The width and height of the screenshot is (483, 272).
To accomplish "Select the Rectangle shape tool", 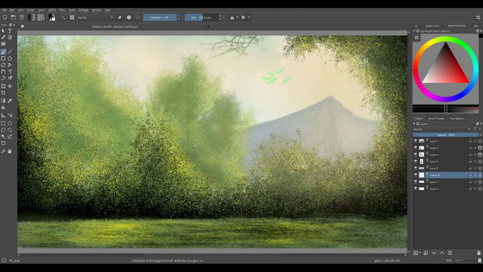I will click(3, 59).
